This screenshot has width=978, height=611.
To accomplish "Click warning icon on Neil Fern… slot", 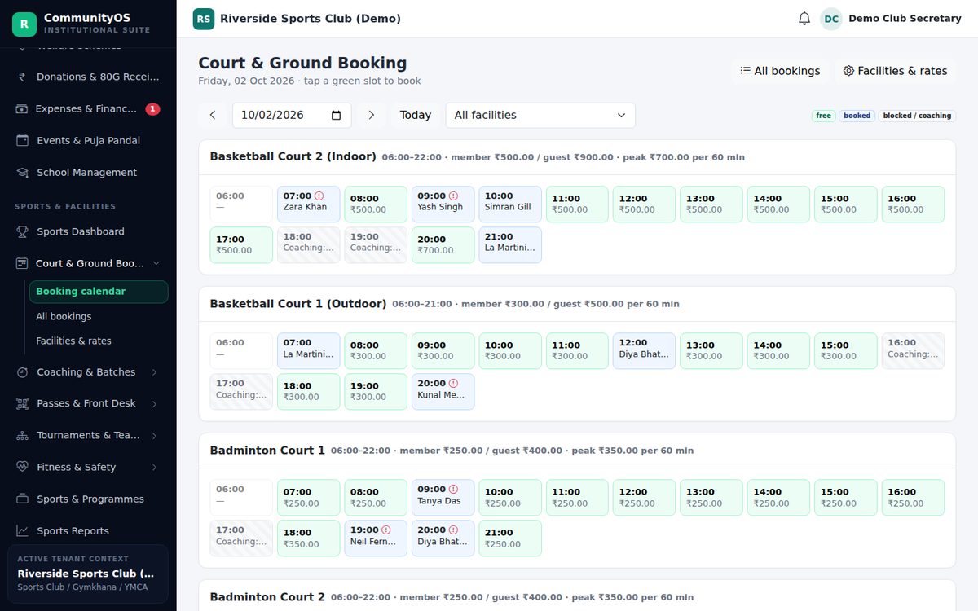I will coord(386,530).
